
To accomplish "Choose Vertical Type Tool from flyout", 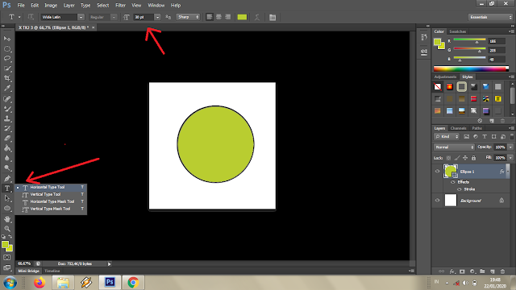I will pyautogui.click(x=52, y=194).
